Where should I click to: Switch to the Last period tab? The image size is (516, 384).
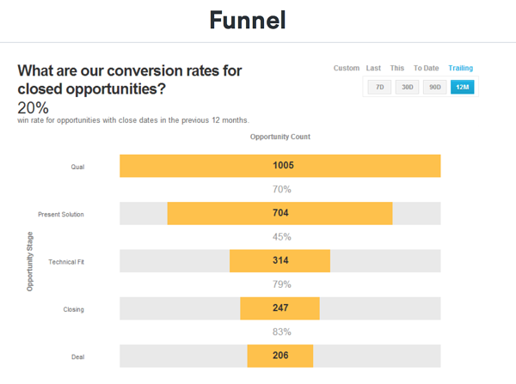[x=373, y=68]
